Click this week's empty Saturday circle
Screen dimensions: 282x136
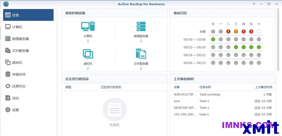259,32
